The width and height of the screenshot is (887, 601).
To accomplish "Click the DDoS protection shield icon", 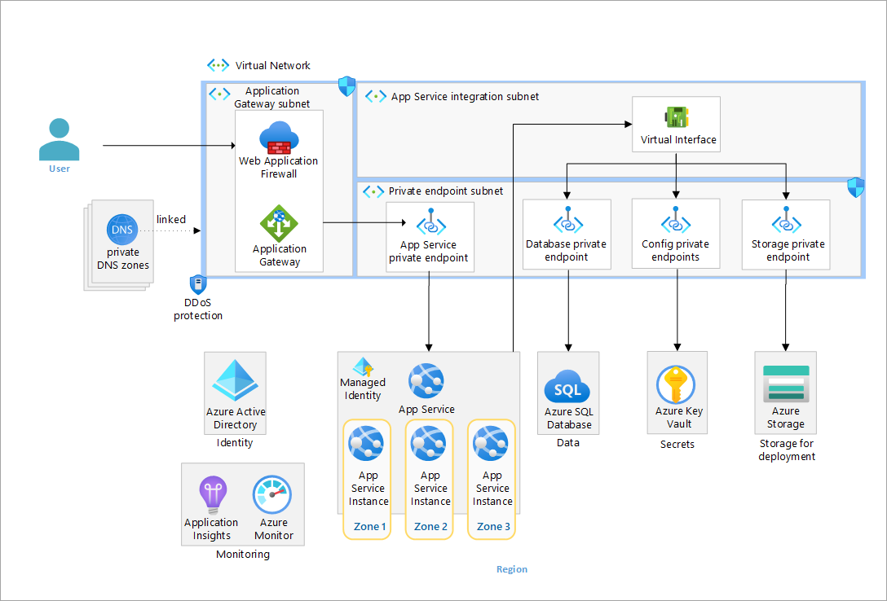I will [198, 284].
